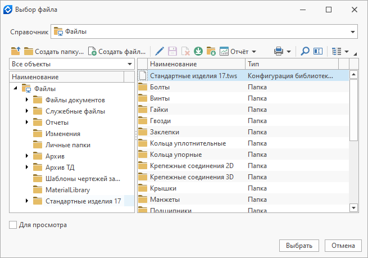This screenshot has height=258, width=368.
Task: Click the green download arrow icon
Action: [198, 51]
